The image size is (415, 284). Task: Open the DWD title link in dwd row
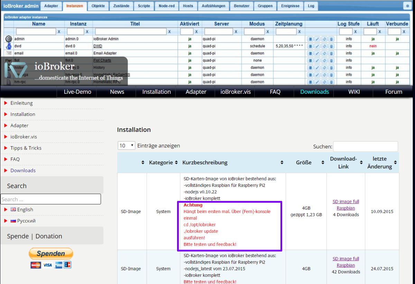[x=98, y=46]
